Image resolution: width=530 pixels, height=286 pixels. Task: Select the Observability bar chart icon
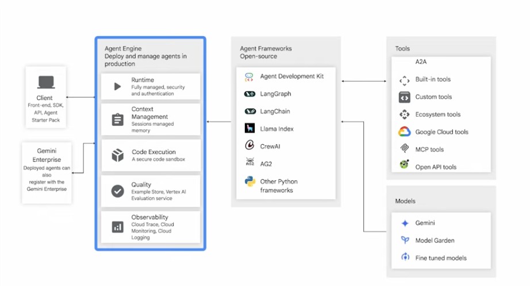117,227
